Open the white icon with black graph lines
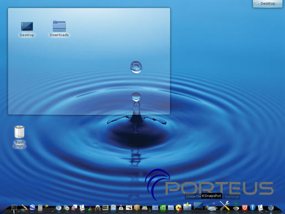 (129, 208)
